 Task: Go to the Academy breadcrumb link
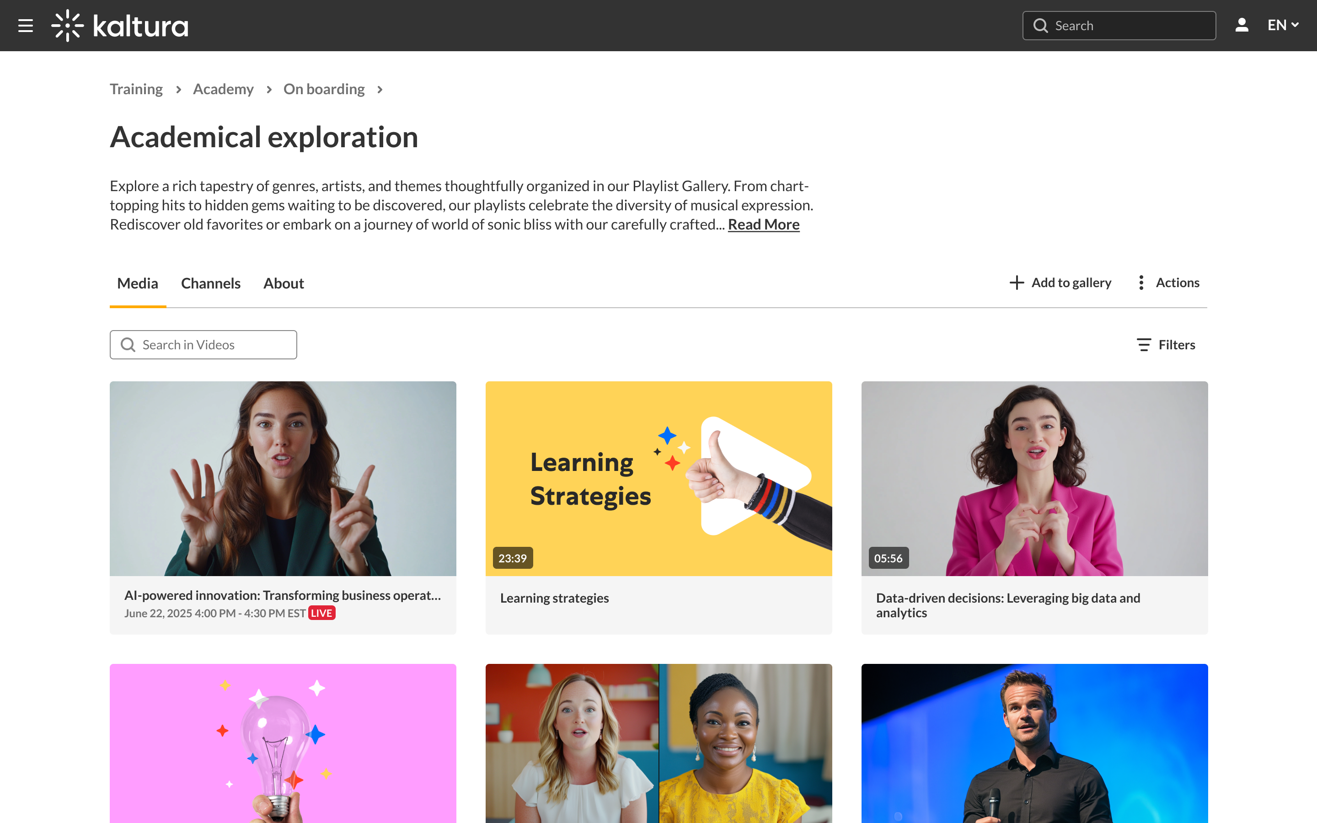pyautogui.click(x=223, y=89)
